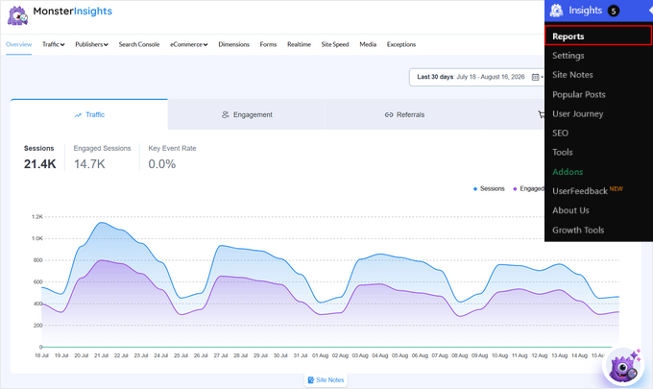Open the date range calendar icon
Viewport: 653px width, 389px height.
(536, 77)
